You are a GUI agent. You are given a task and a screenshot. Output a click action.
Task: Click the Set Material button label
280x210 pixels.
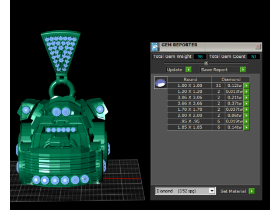point(233,191)
